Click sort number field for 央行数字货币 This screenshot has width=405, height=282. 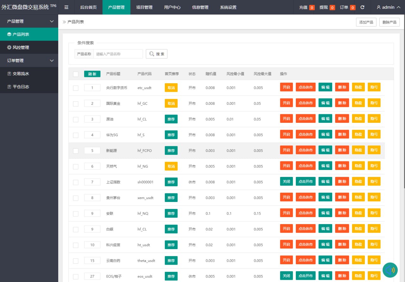pos(92,88)
